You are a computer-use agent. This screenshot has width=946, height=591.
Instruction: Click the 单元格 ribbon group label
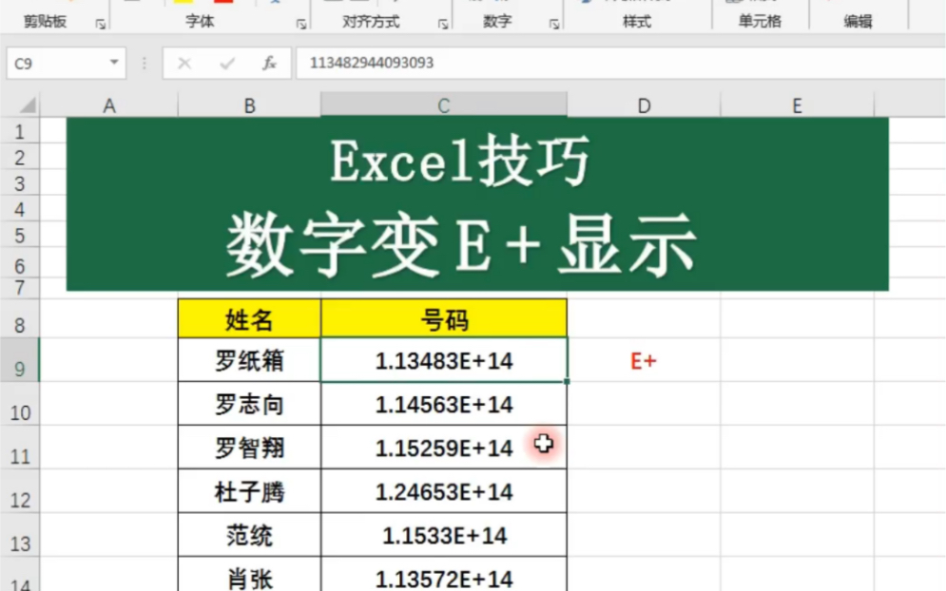tap(760, 22)
